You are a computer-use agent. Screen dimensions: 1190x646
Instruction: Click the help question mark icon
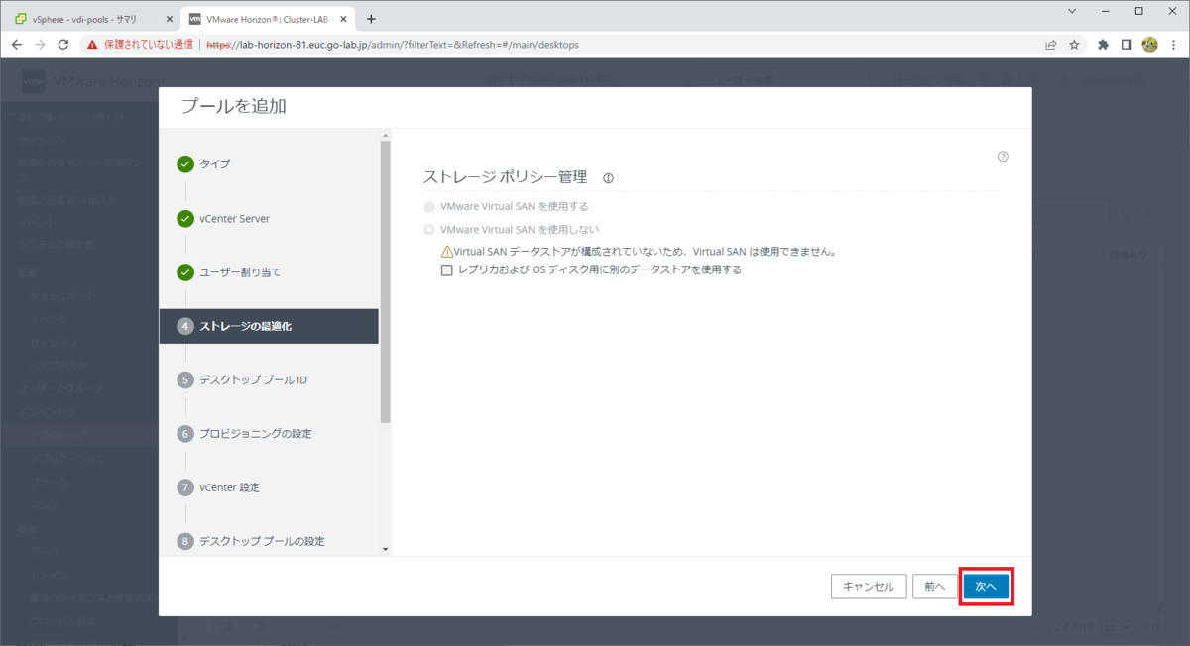(x=1003, y=157)
